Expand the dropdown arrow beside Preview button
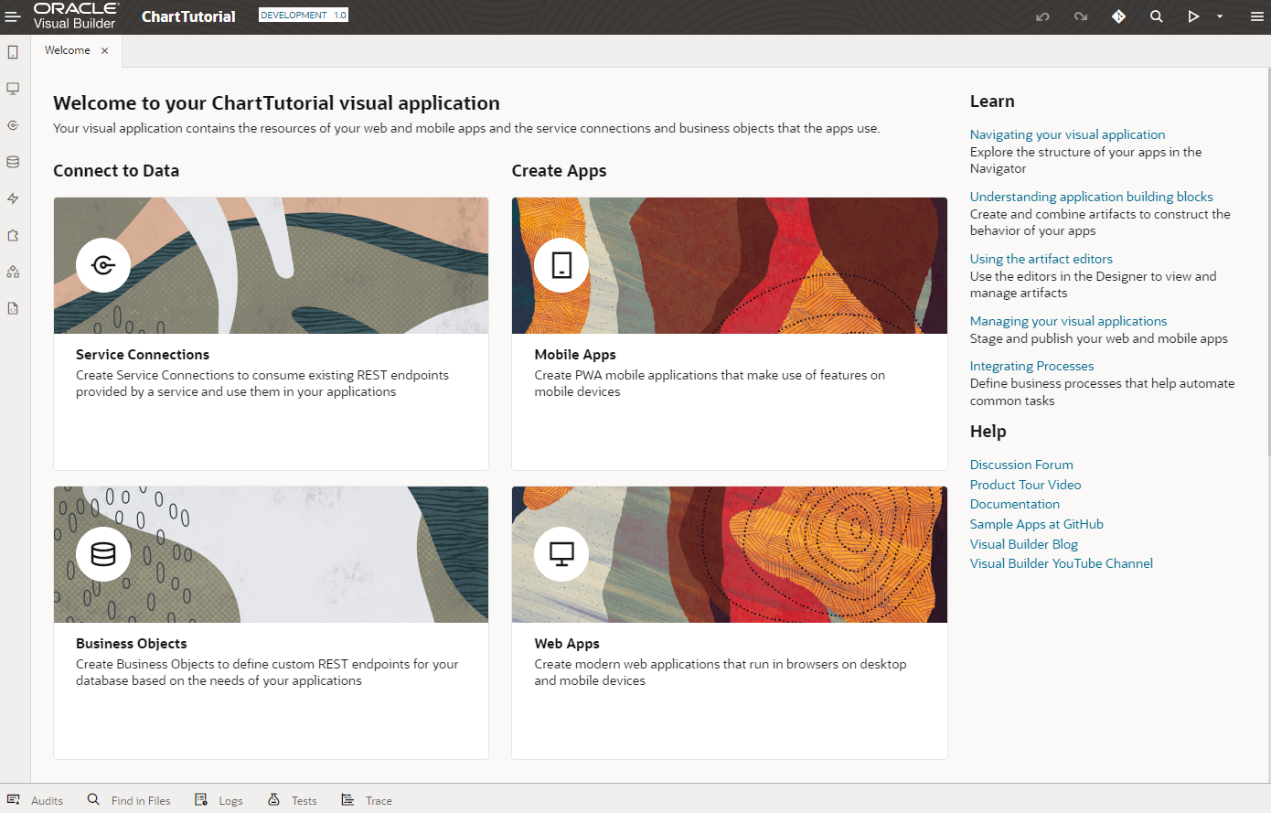This screenshot has width=1271, height=813. 1220,16
